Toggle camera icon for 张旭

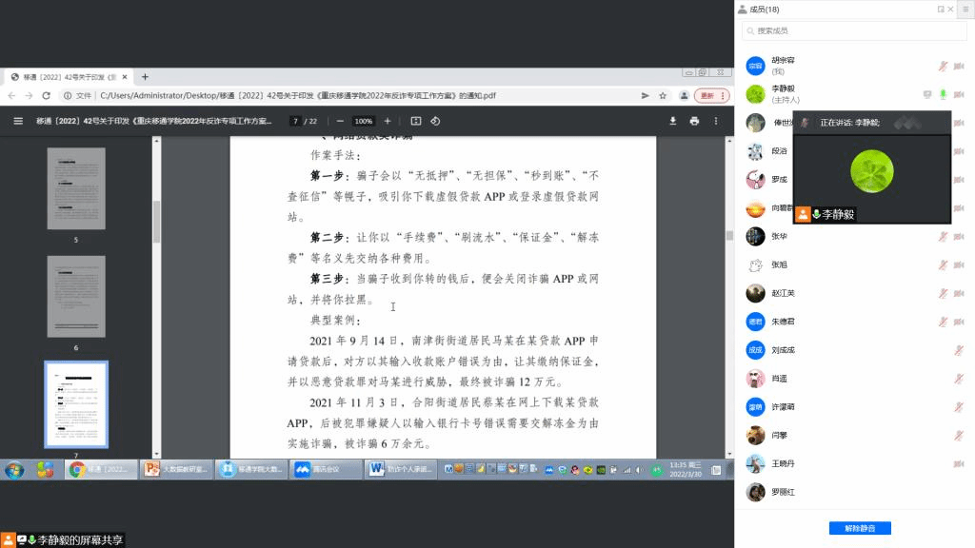(958, 264)
